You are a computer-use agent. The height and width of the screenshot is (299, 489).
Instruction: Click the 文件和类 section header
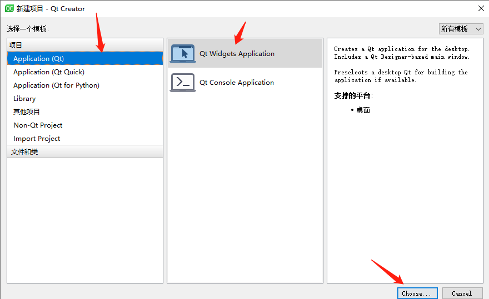tap(85, 151)
